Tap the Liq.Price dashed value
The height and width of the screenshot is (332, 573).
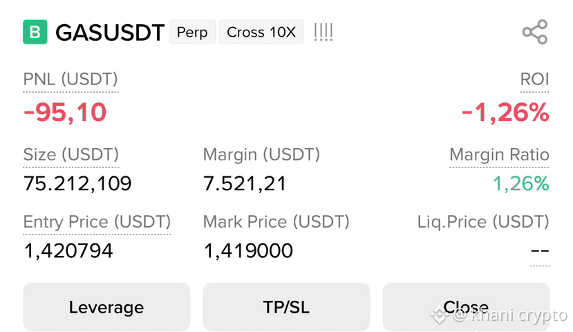click(540, 251)
